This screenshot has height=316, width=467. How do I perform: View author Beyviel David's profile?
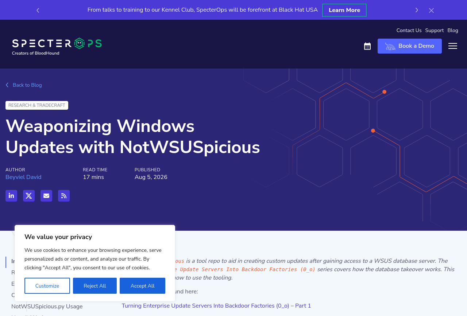(23, 177)
